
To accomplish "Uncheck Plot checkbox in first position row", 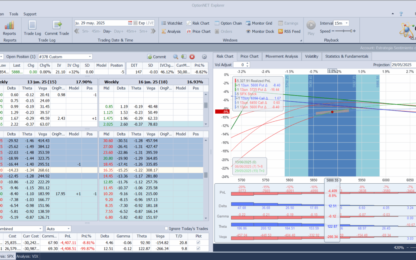I will [x=198, y=243].
